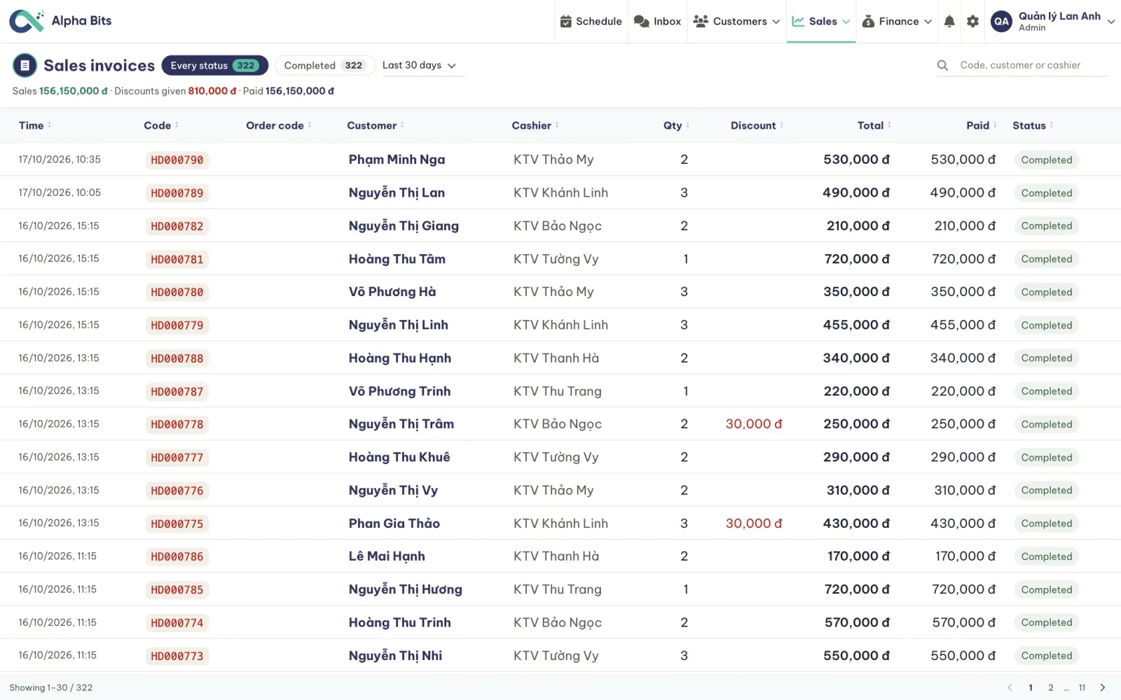Go to page 2
The height and width of the screenshot is (700, 1121).
click(1050, 687)
